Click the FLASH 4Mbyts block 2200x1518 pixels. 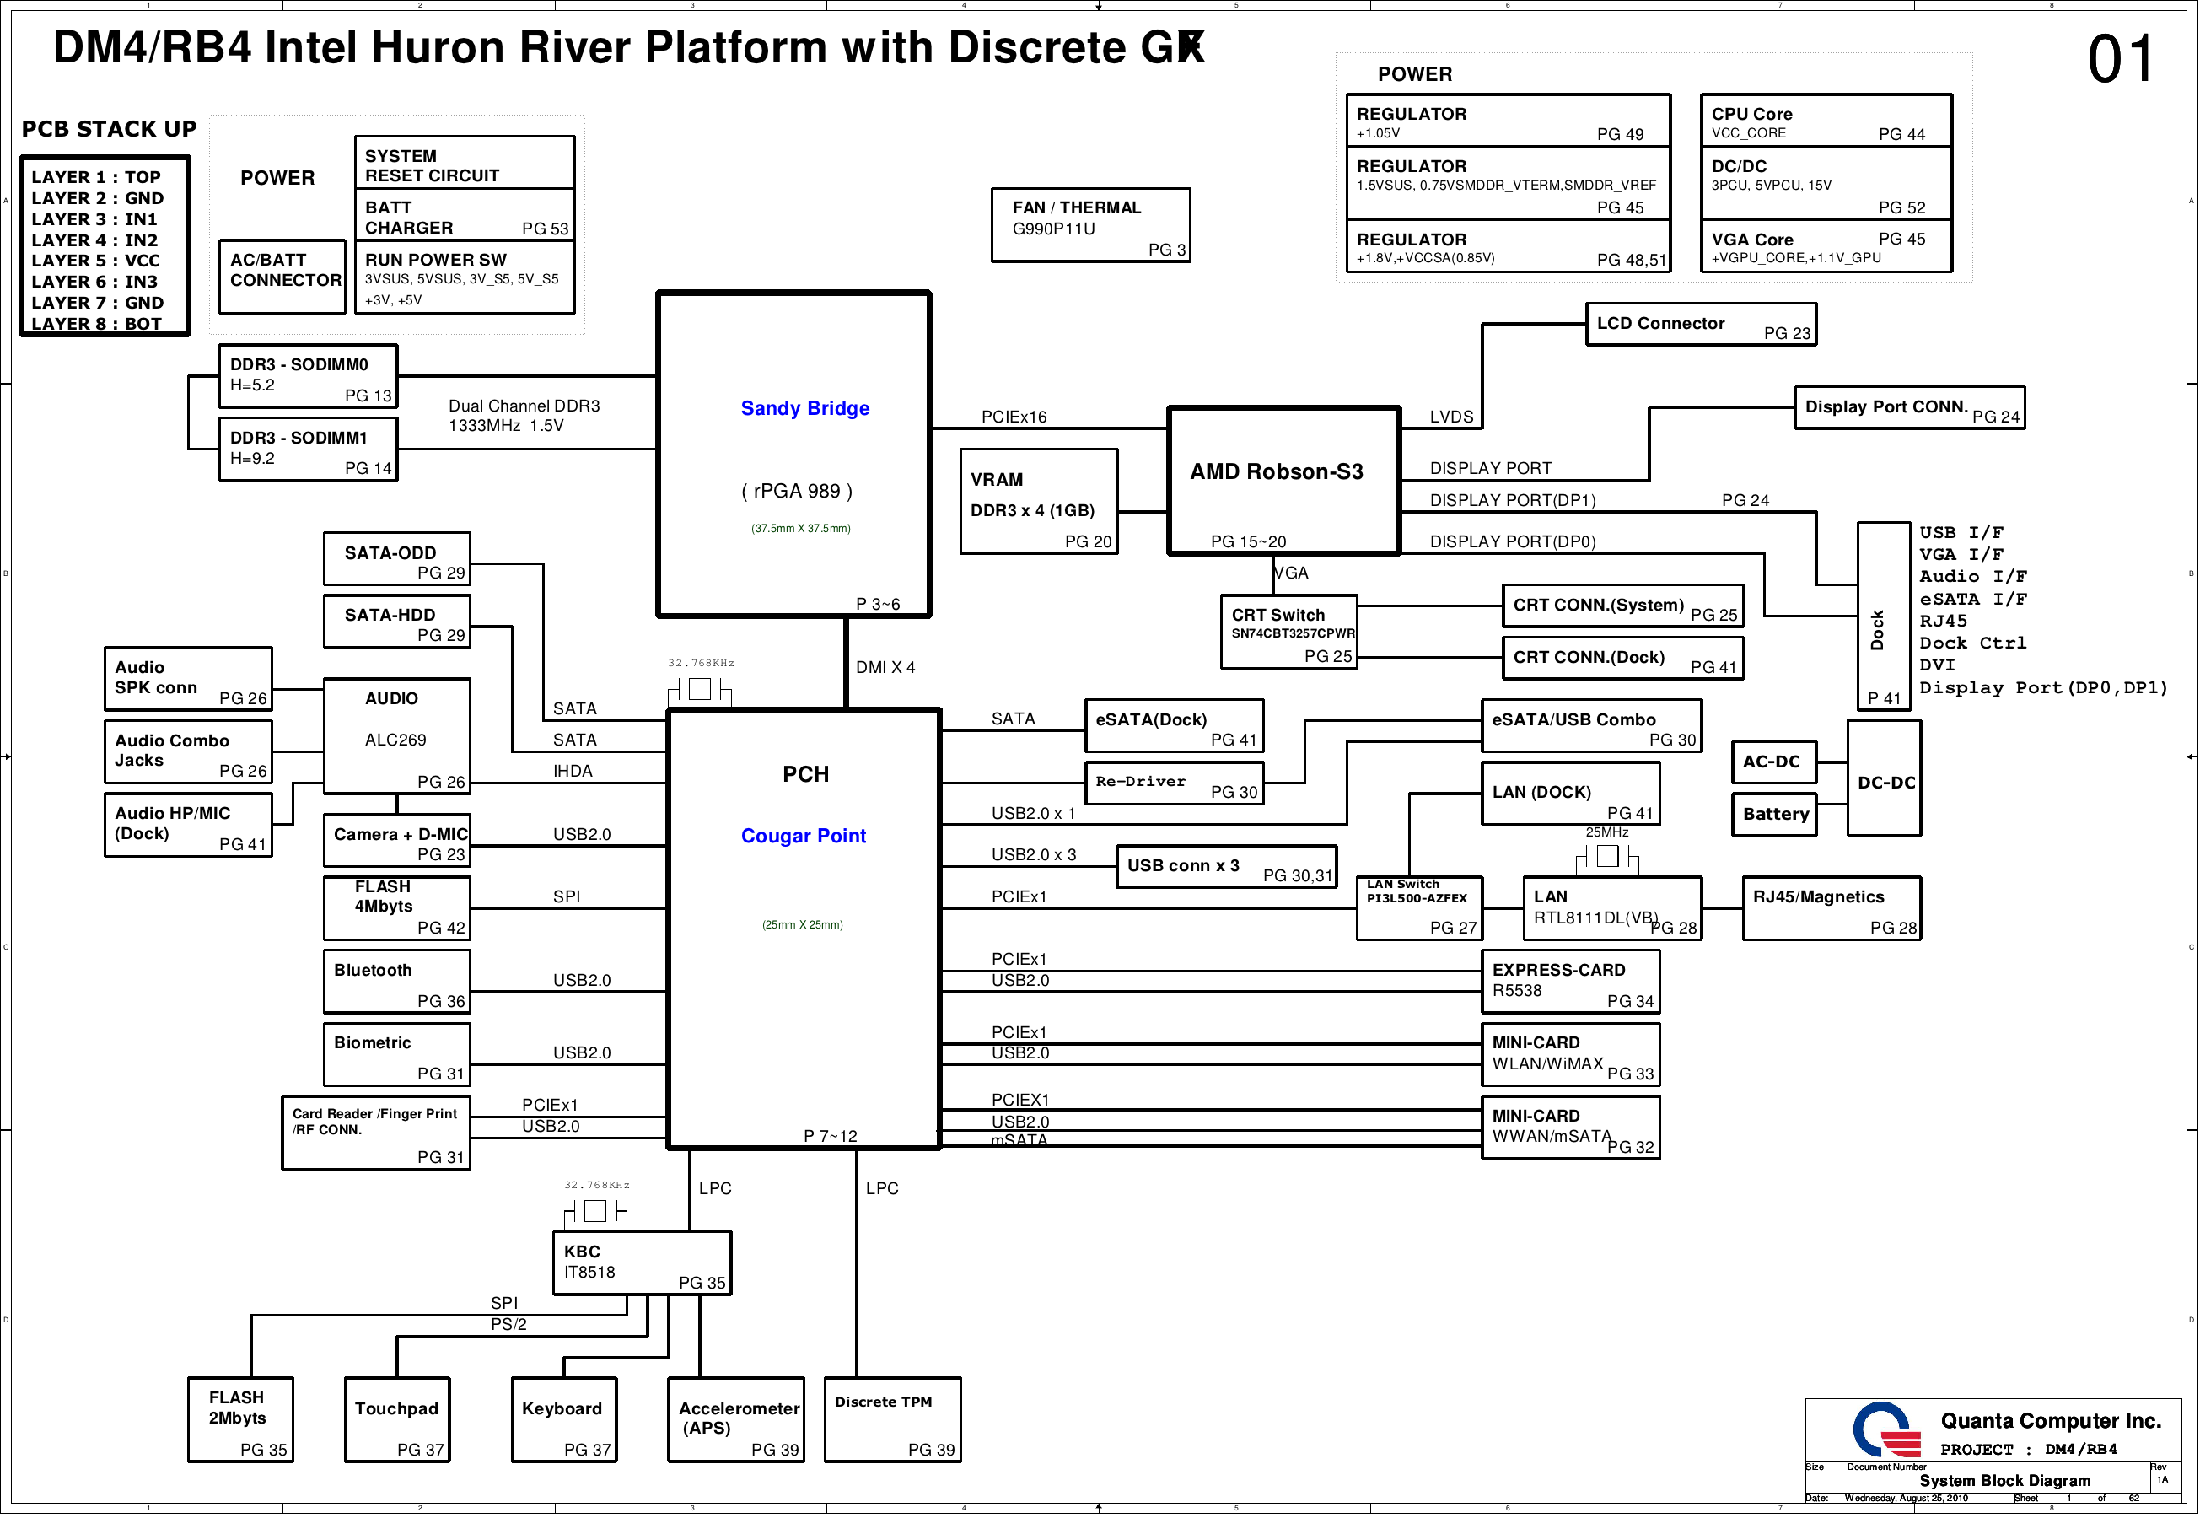(x=396, y=909)
